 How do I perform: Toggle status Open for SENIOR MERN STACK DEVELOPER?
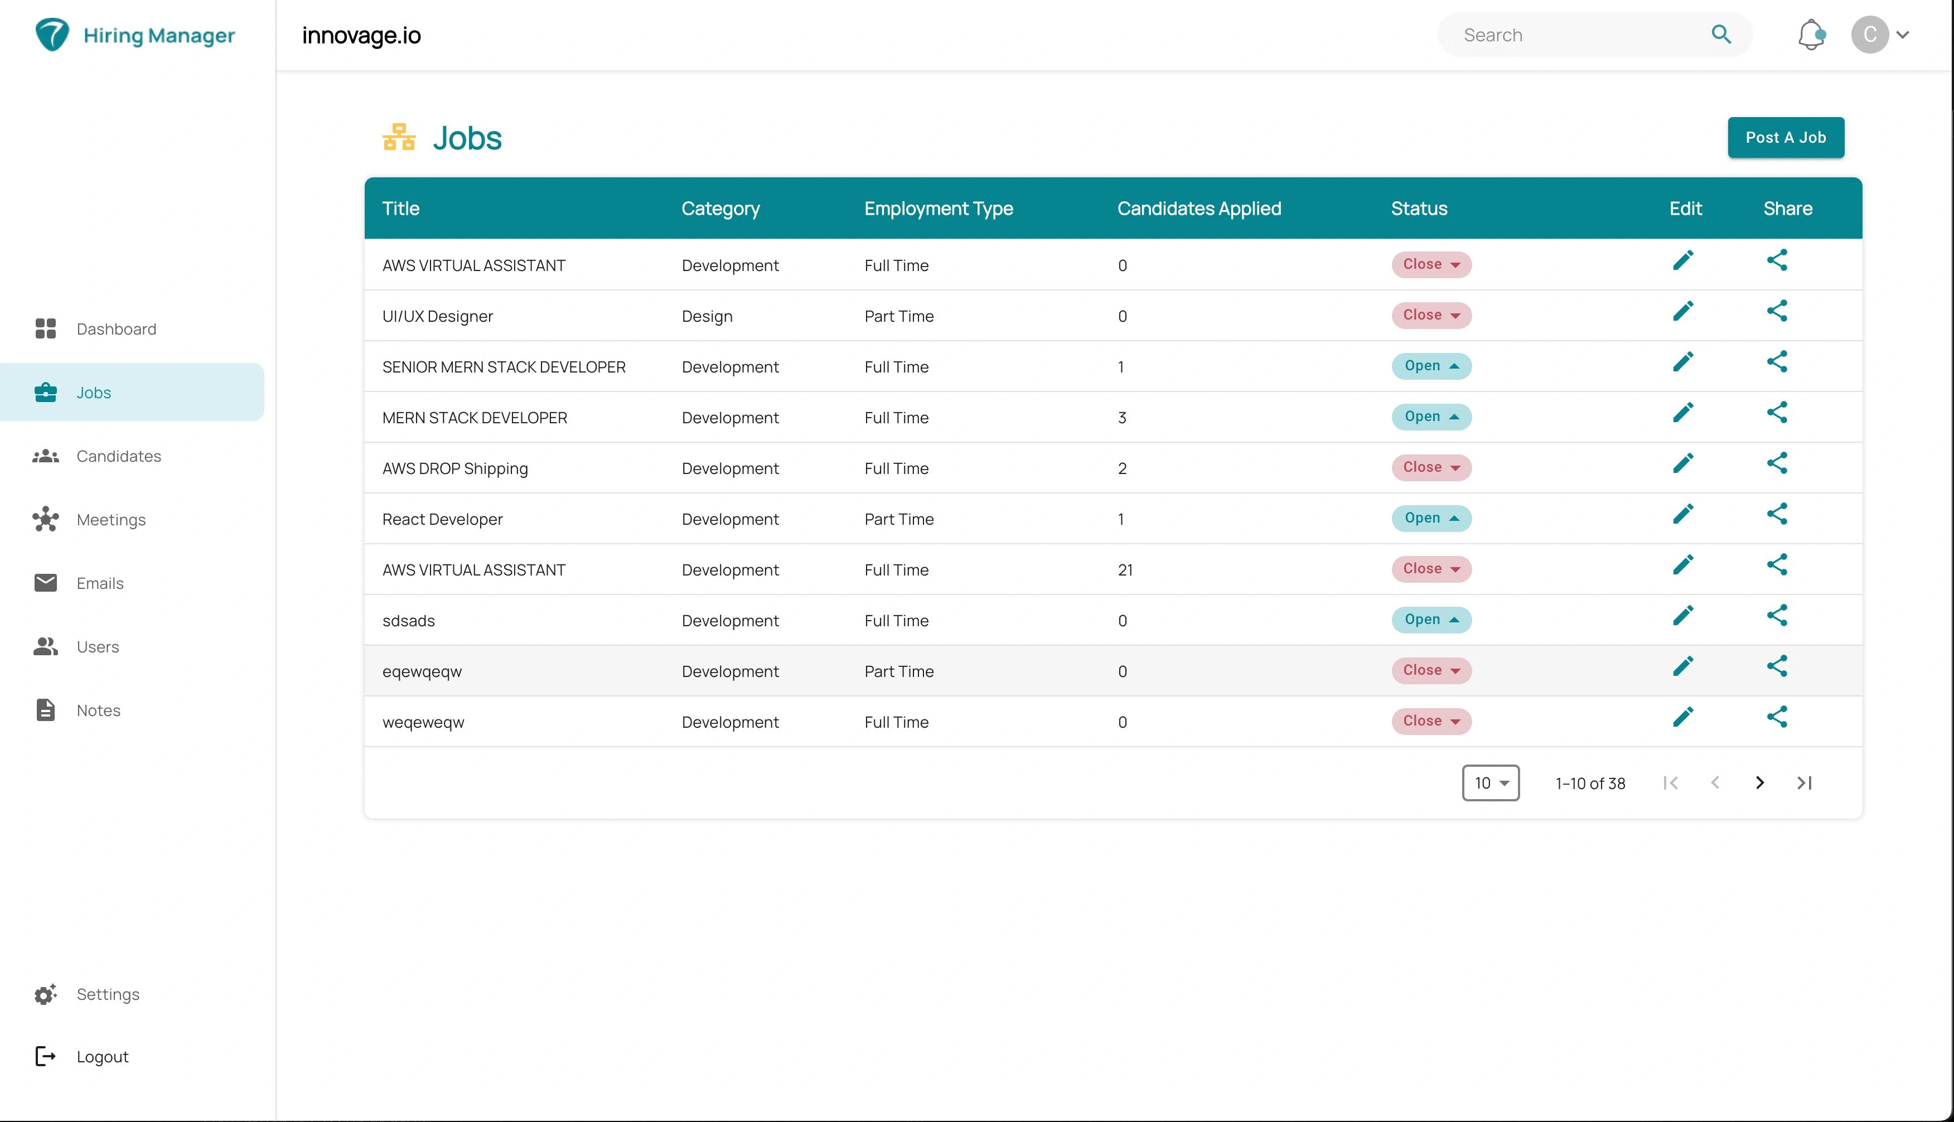[1431, 366]
